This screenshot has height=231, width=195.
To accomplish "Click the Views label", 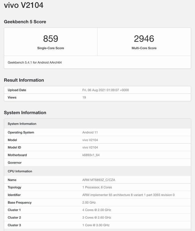I will click(x=12, y=97).
